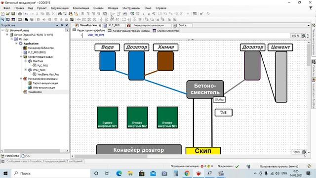Open the Компиляция menu
Screen dimensions: 316x178
point(81,8)
